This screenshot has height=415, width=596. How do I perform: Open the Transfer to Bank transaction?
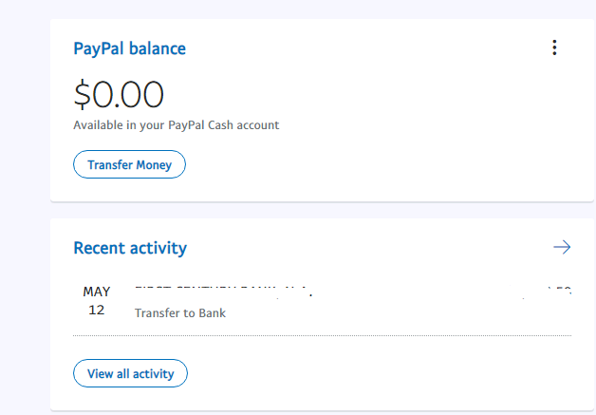[x=180, y=312]
